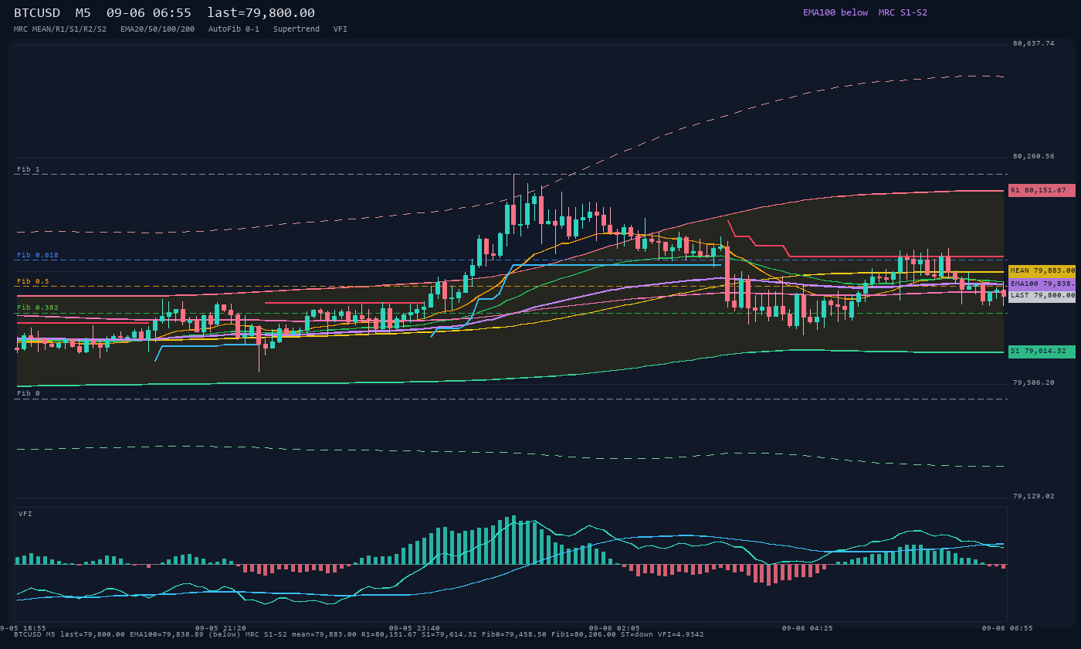The height and width of the screenshot is (649, 1081).
Task: Click the bottom status summary line
Action: (359, 634)
